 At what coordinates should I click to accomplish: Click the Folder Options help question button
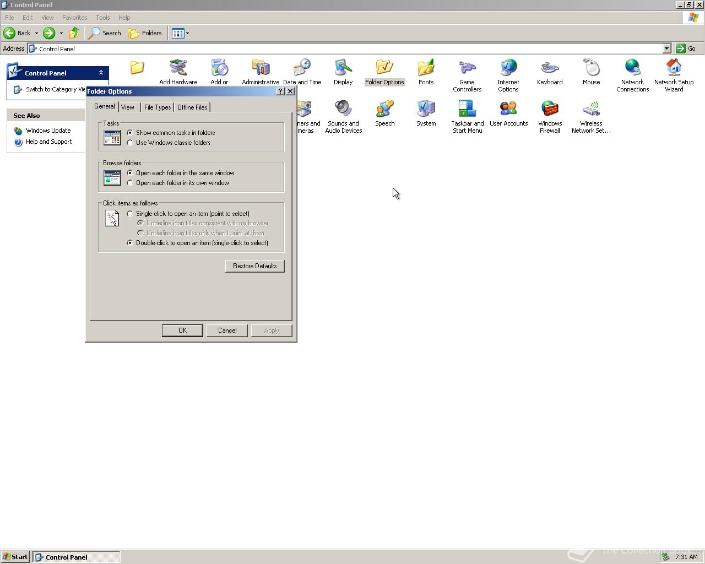tap(280, 91)
